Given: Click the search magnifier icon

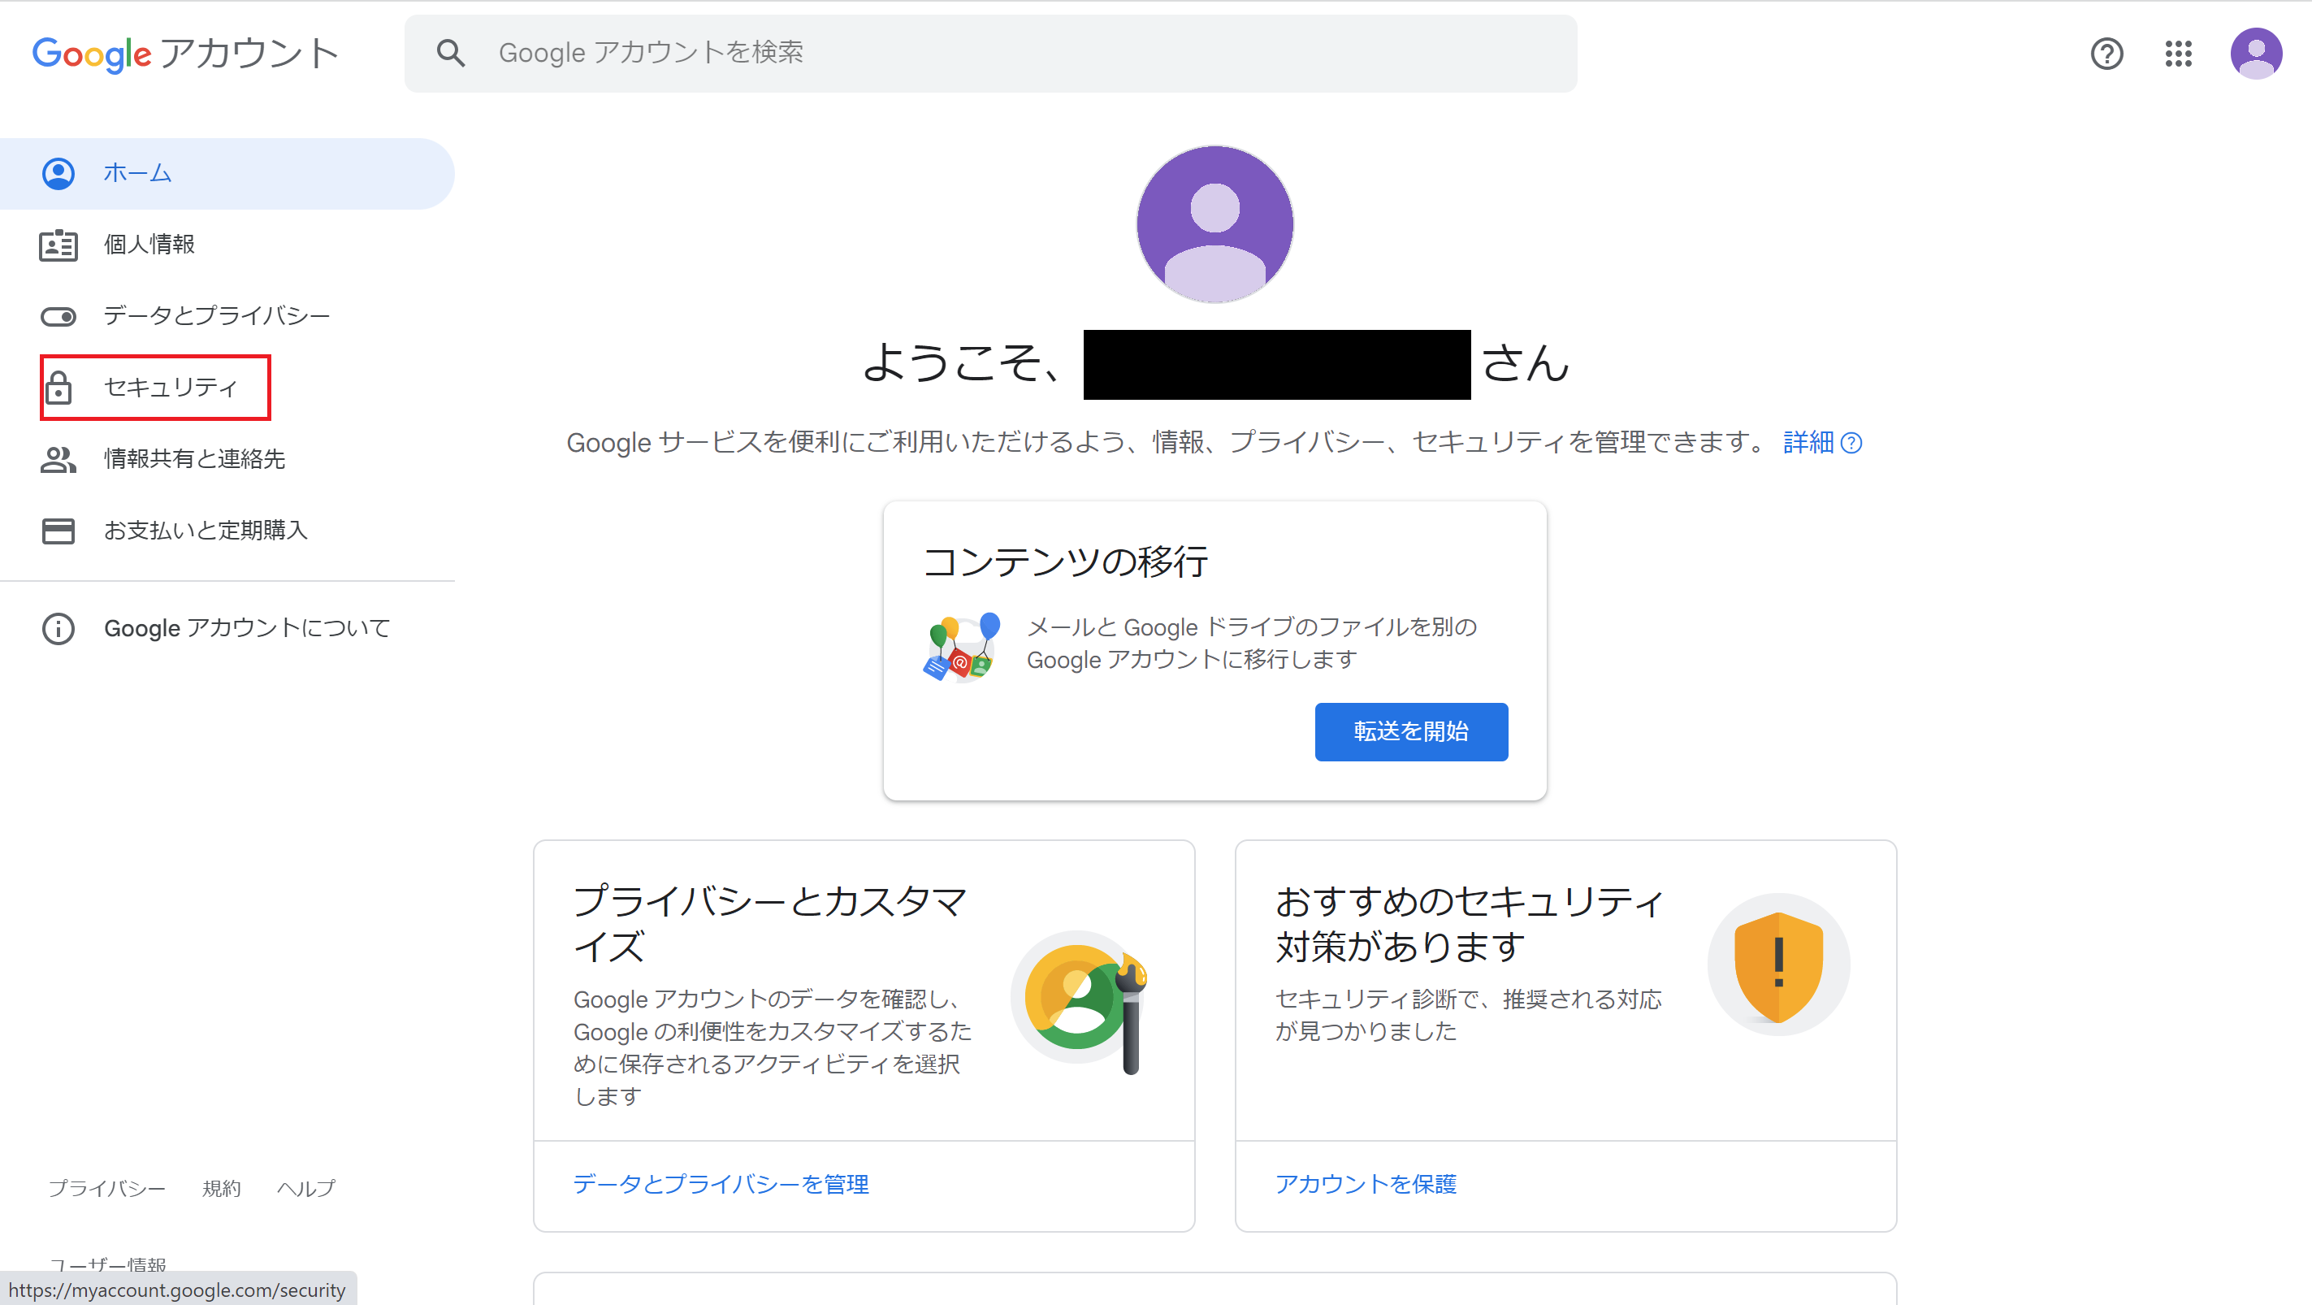Looking at the screenshot, I should point(451,53).
